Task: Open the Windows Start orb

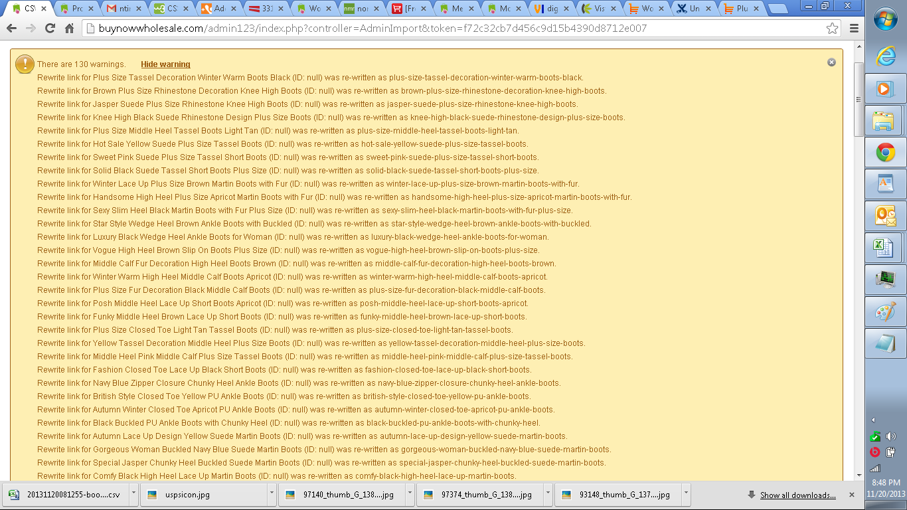Action: point(886,20)
